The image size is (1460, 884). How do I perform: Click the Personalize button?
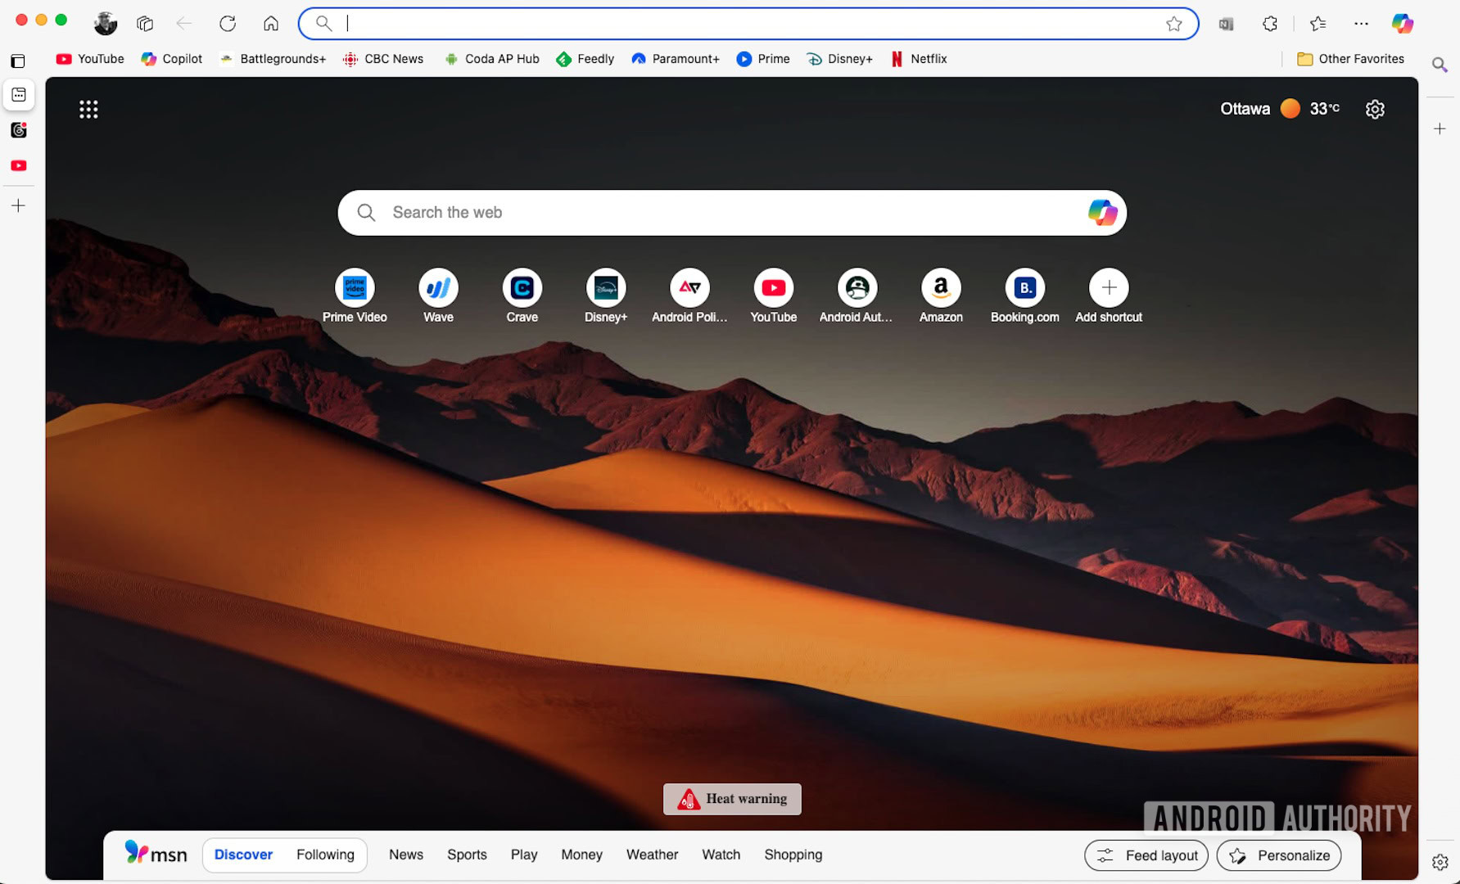(1278, 855)
